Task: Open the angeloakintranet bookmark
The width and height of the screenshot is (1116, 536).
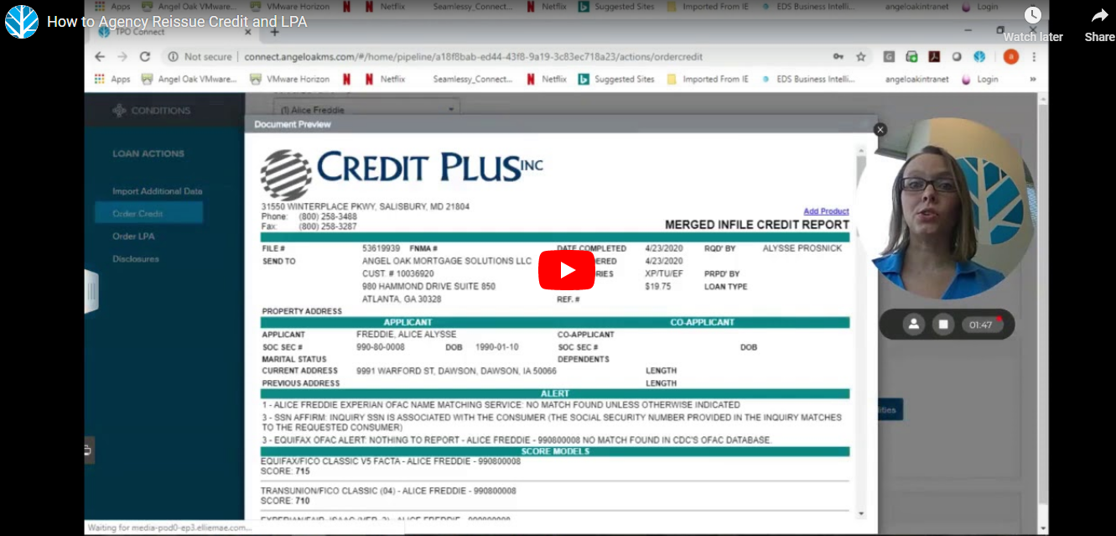Action: (x=916, y=79)
